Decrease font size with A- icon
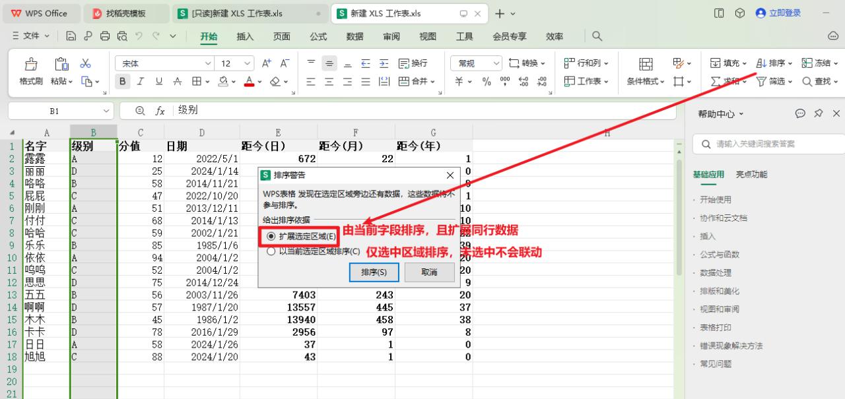This screenshot has width=845, height=399. pos(285,63)
